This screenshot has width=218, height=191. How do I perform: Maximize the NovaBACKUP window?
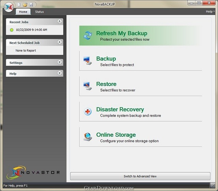tap(199, 3)
